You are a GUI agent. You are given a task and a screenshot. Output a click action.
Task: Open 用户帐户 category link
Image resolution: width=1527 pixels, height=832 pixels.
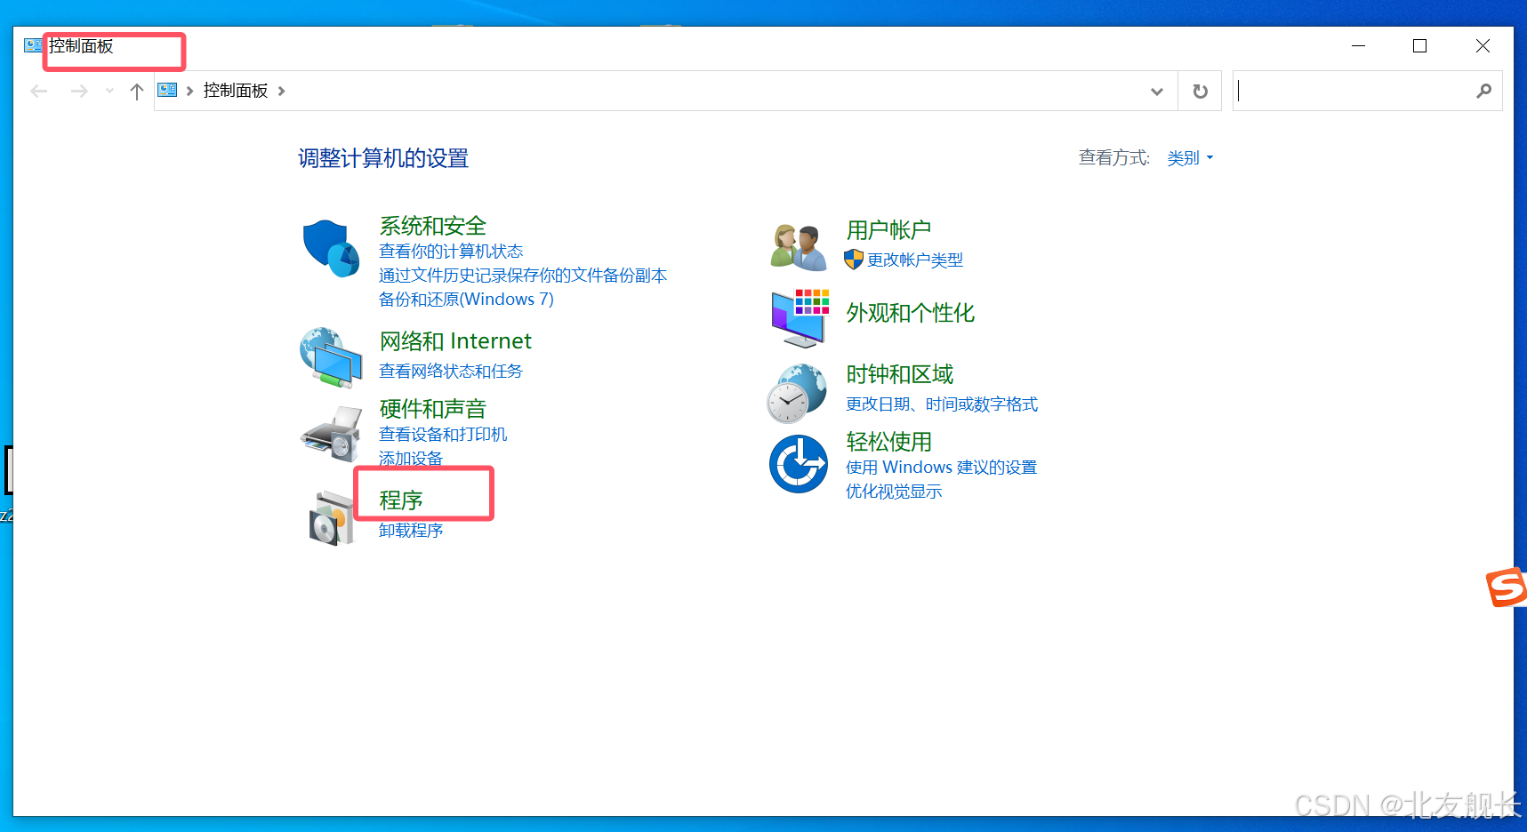(x=888, y=230)
